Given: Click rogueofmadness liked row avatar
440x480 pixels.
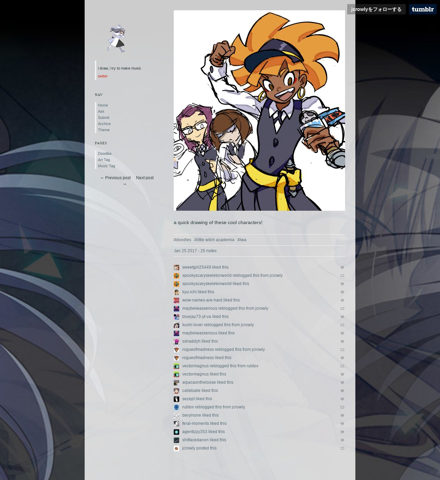Looking at the screenshot, I should [x=176, y=358].
